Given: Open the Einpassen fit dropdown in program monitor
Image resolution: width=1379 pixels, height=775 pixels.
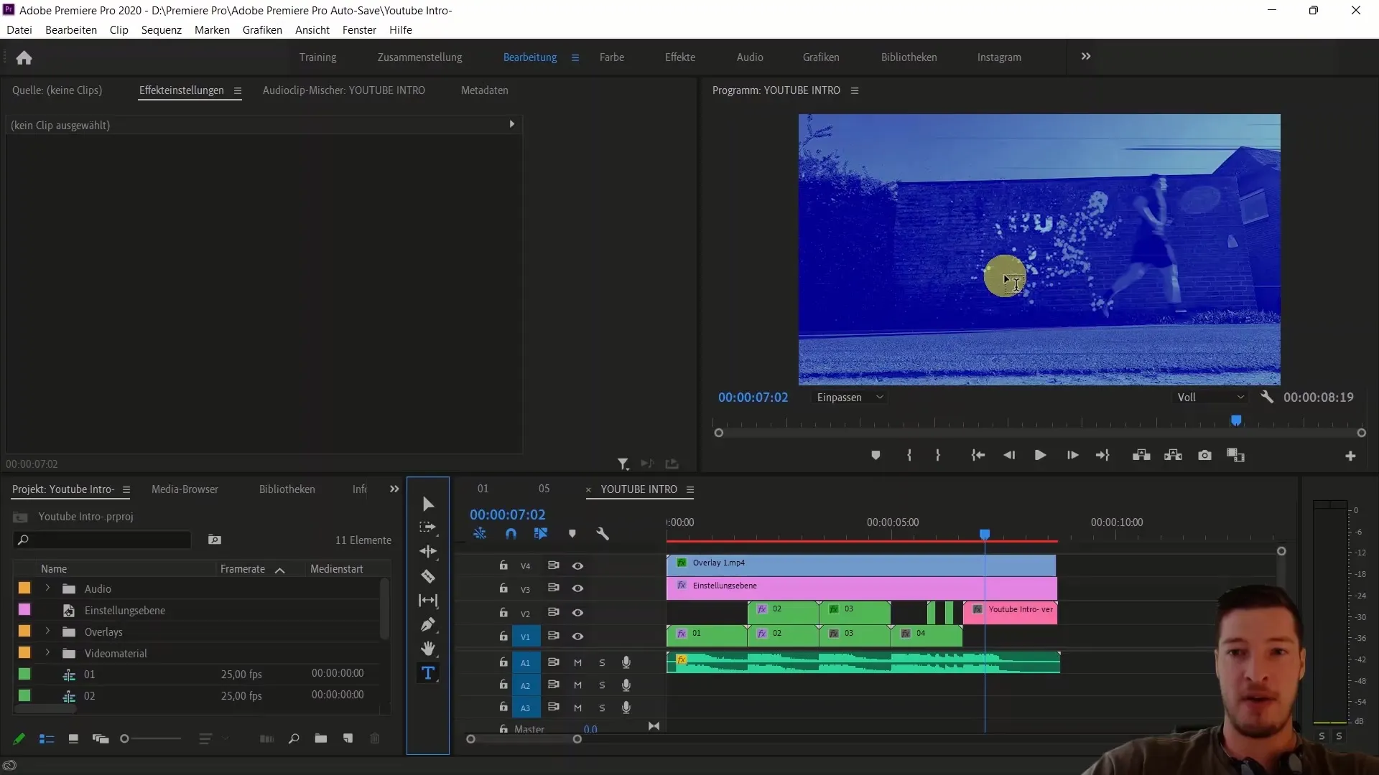Looking at the screenshot, I should [x=848, y=397].
